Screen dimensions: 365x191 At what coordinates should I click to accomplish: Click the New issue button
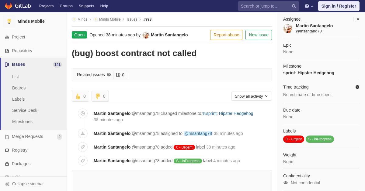pyautogui.click(x=259, y=35)
